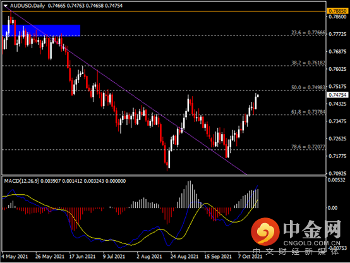Click the 38.2 = 0.76182 Fibonacci label
The height and width of the screenshot is (263, 350).
tap(308, 63)
